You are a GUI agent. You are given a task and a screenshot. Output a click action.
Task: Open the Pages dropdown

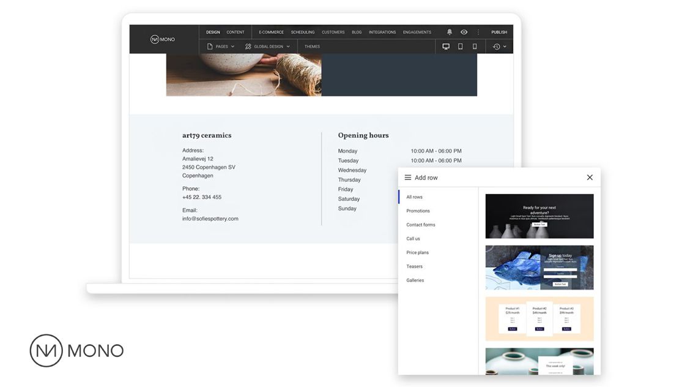pyautogui.click(x=221, y=47)
